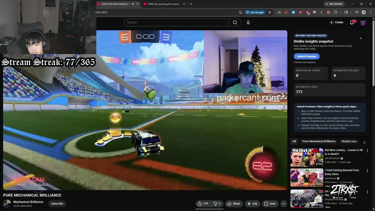This screenshot has height=211, width=375.
Task: Switch to Quit grinding for Grand tab
Action: pyautogui.click(x=164, y=4)
